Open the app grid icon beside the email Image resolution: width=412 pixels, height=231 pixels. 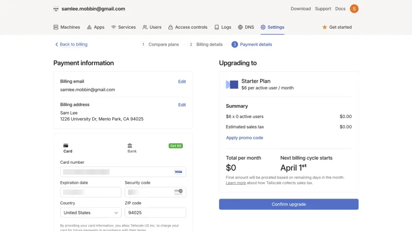pos(56,9)
